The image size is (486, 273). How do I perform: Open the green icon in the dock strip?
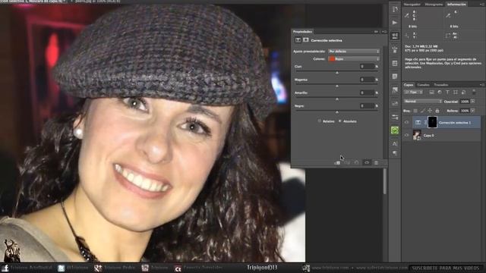click(395, 130)
